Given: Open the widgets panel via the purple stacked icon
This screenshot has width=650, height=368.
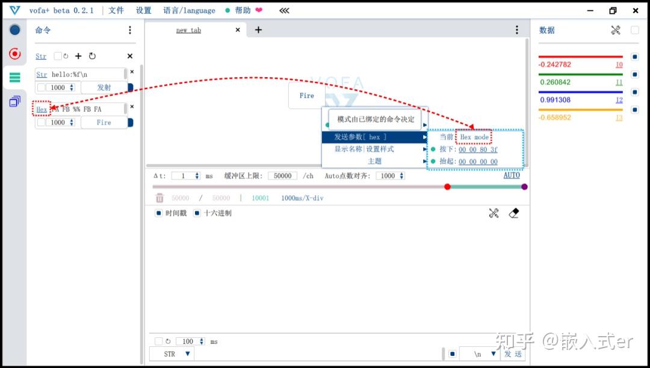Looking at the screenshot, I should point(14,101).
